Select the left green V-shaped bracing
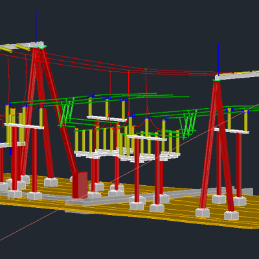 point(66,112)
